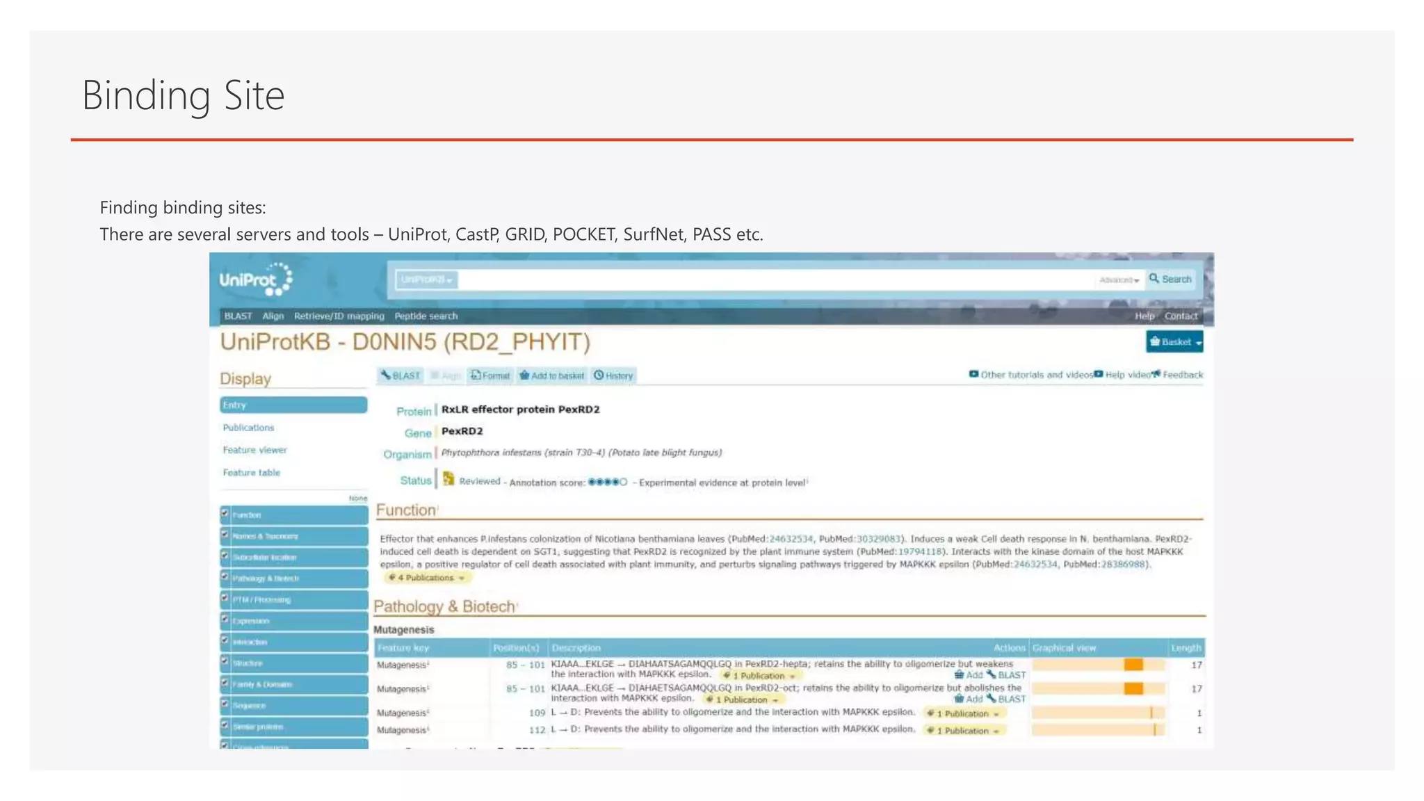
Task: Click the None link above section list
Action: click(358, 499)
